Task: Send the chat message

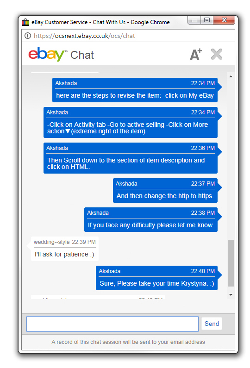Action: (212, 324)
